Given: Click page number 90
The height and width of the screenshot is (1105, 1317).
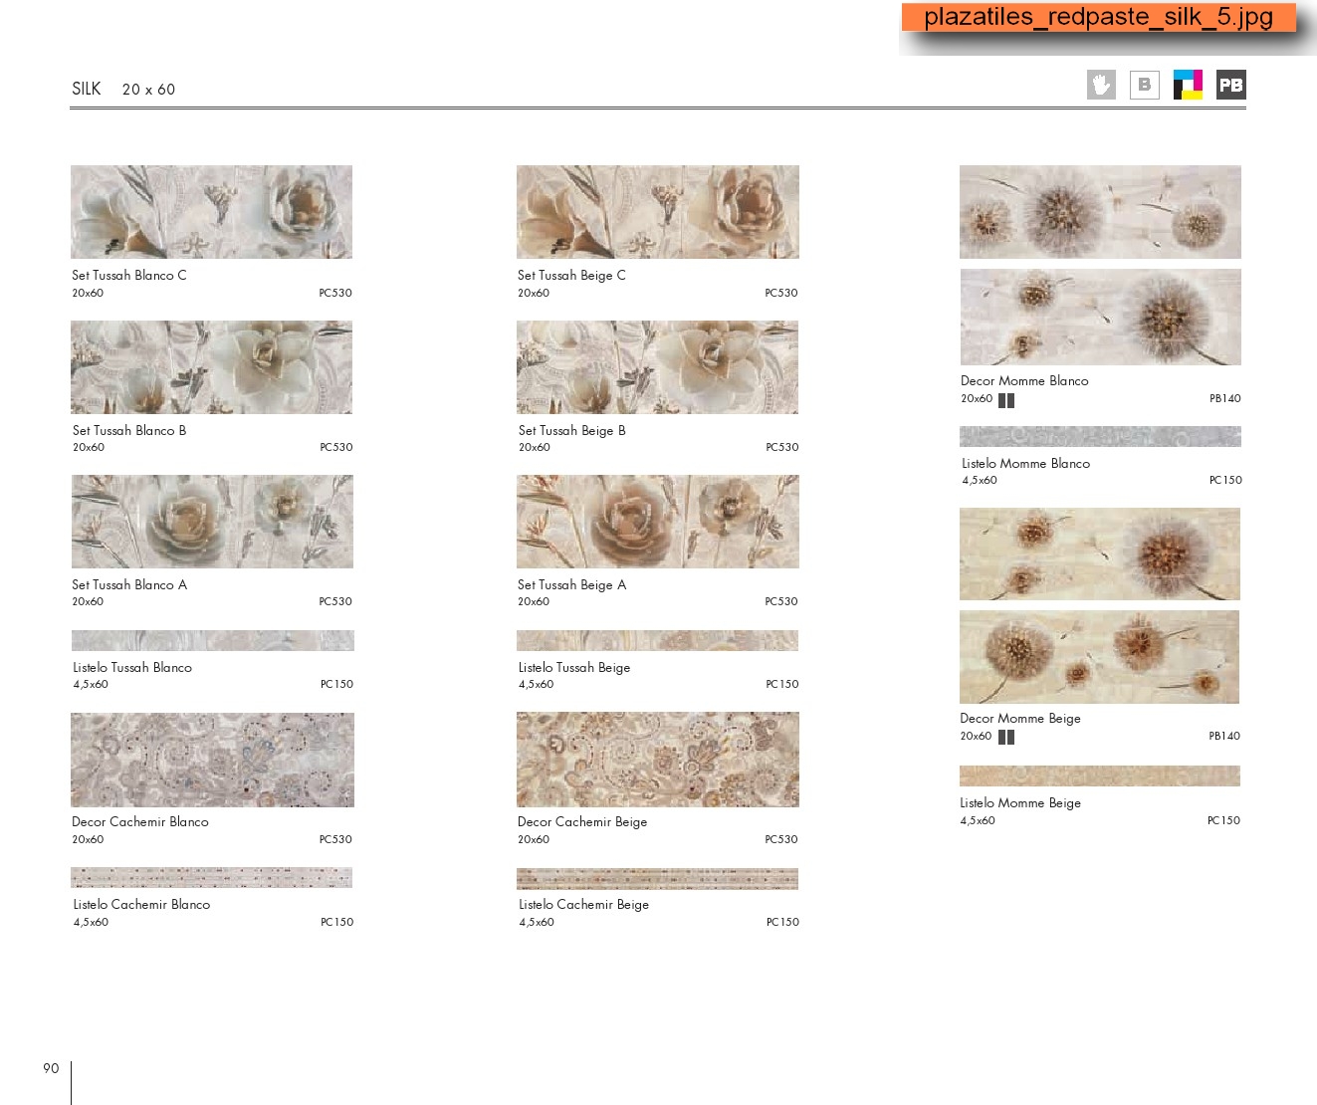Looking at the screenshot, I should click(51, 1068).
